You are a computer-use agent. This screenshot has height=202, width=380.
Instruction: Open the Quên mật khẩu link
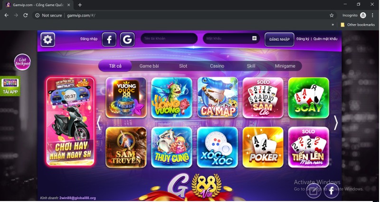[325, 39]
